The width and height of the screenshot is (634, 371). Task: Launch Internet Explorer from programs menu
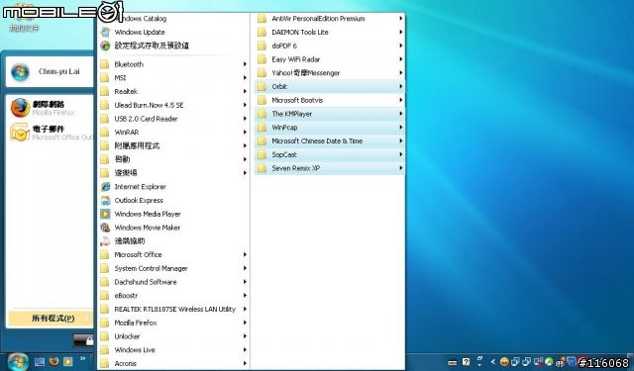pyautogui.click(x=173, y=187)
